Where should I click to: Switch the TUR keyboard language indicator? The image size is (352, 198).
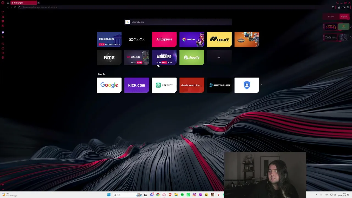point(326,195)
